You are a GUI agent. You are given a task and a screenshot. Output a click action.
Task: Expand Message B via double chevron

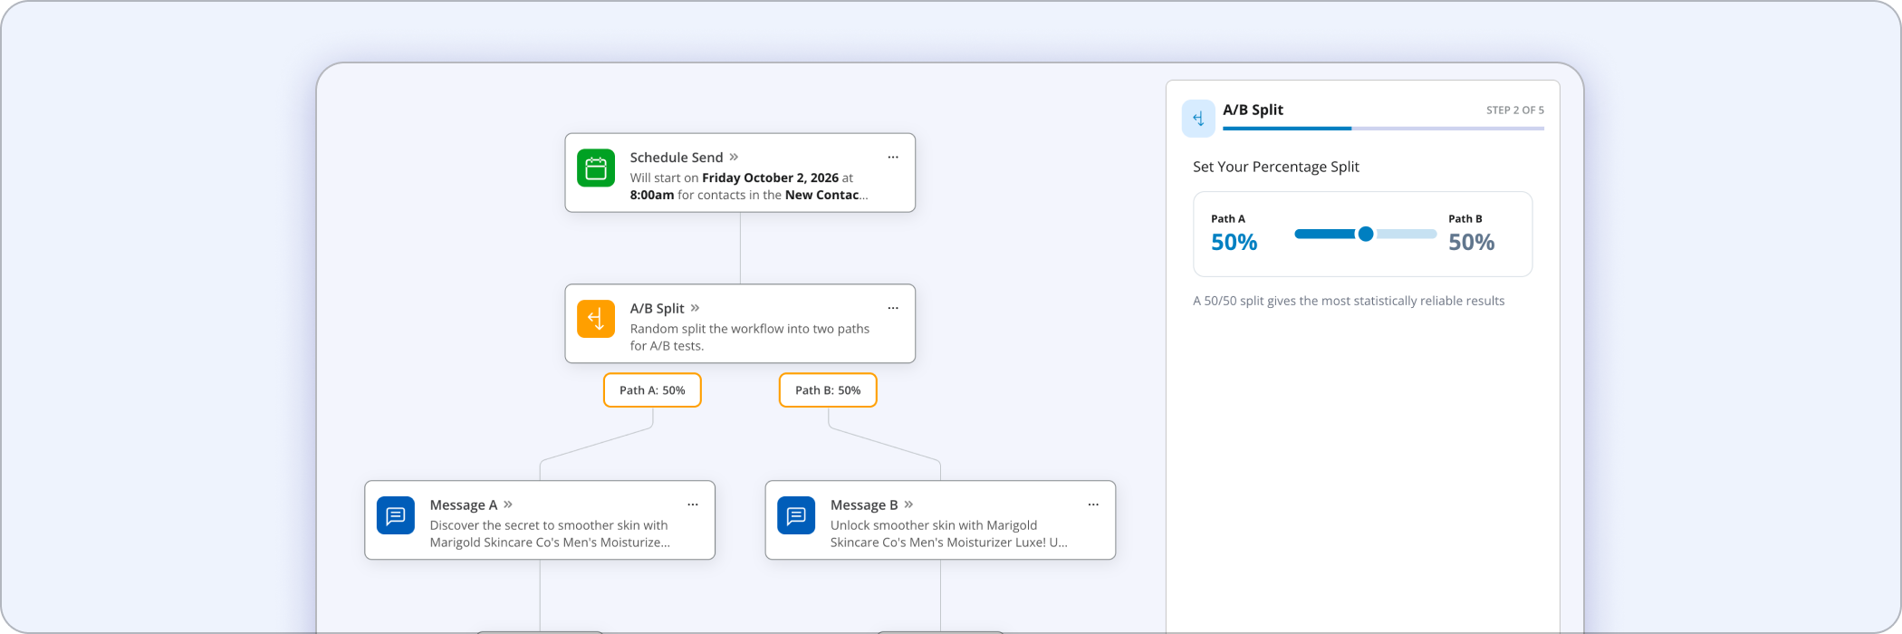[908, 504]
